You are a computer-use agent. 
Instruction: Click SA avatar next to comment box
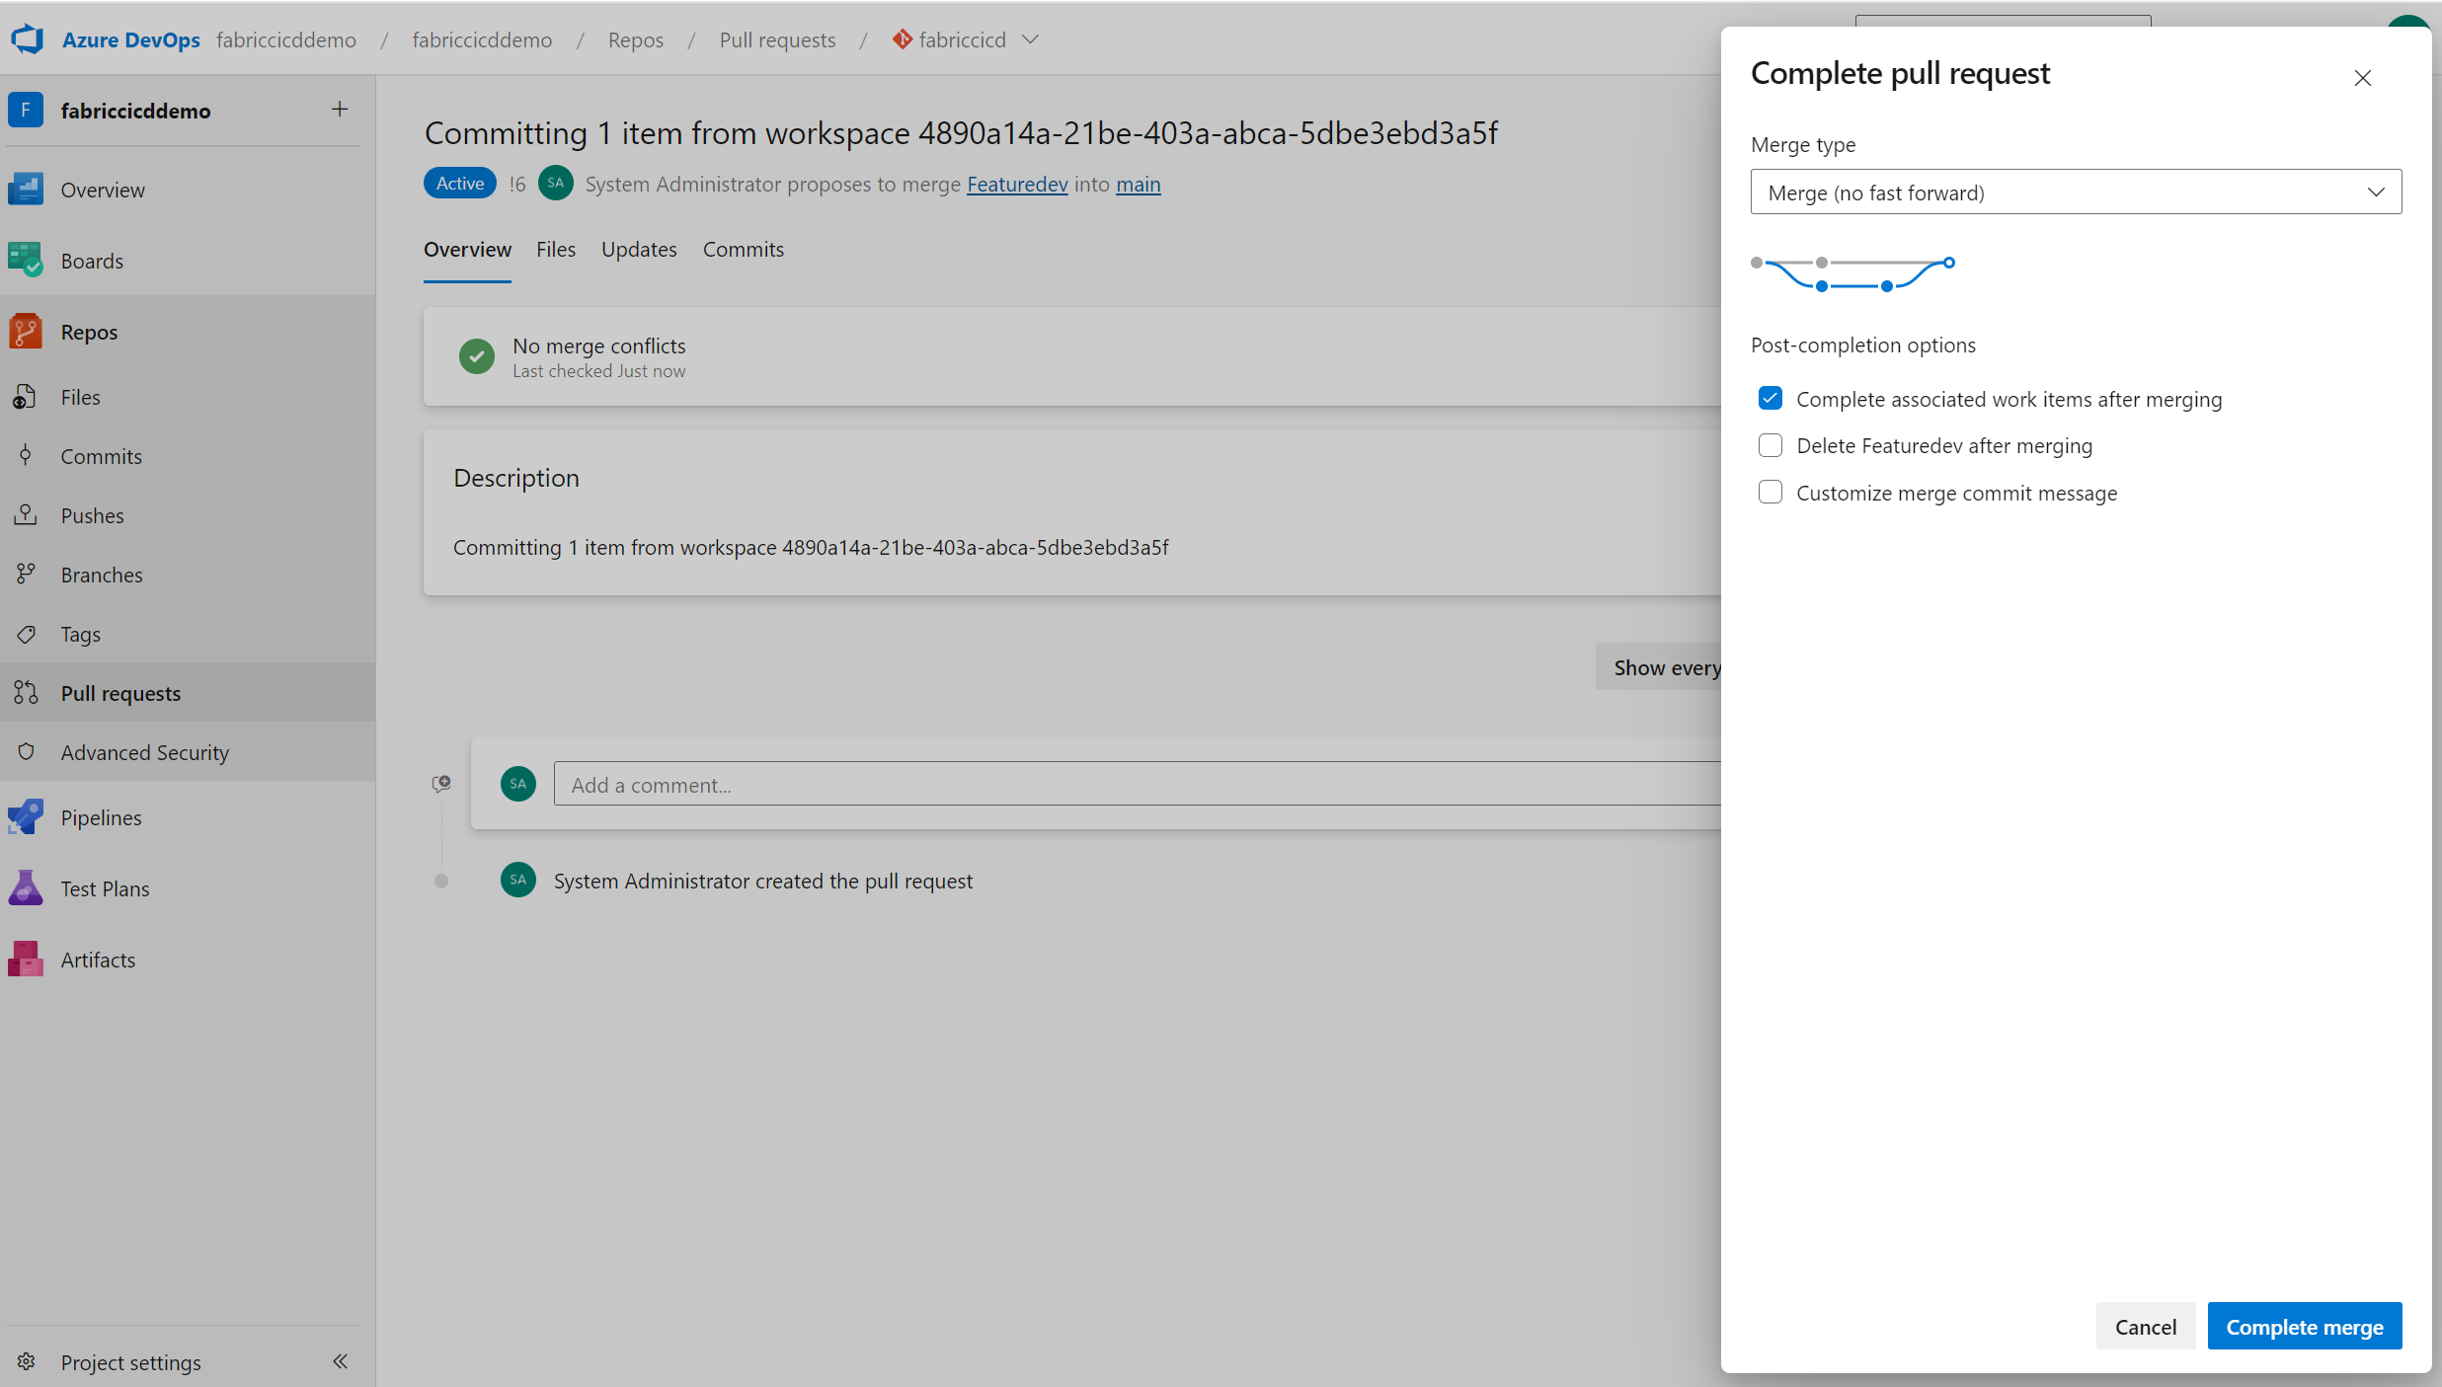(518, 784)
